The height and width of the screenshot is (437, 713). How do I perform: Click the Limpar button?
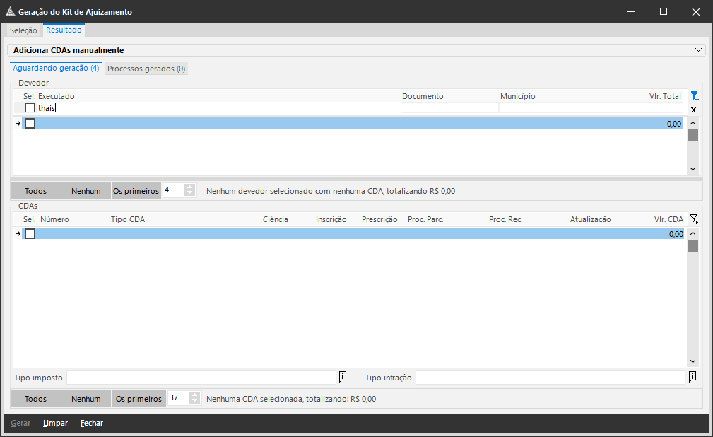tap(56, 423)
